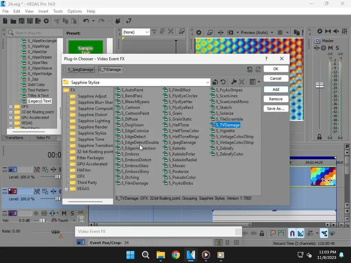Screen dimensions: 351x263
Task: Expand the VEGAS folder in chooser tree
Action: (66, 189)
